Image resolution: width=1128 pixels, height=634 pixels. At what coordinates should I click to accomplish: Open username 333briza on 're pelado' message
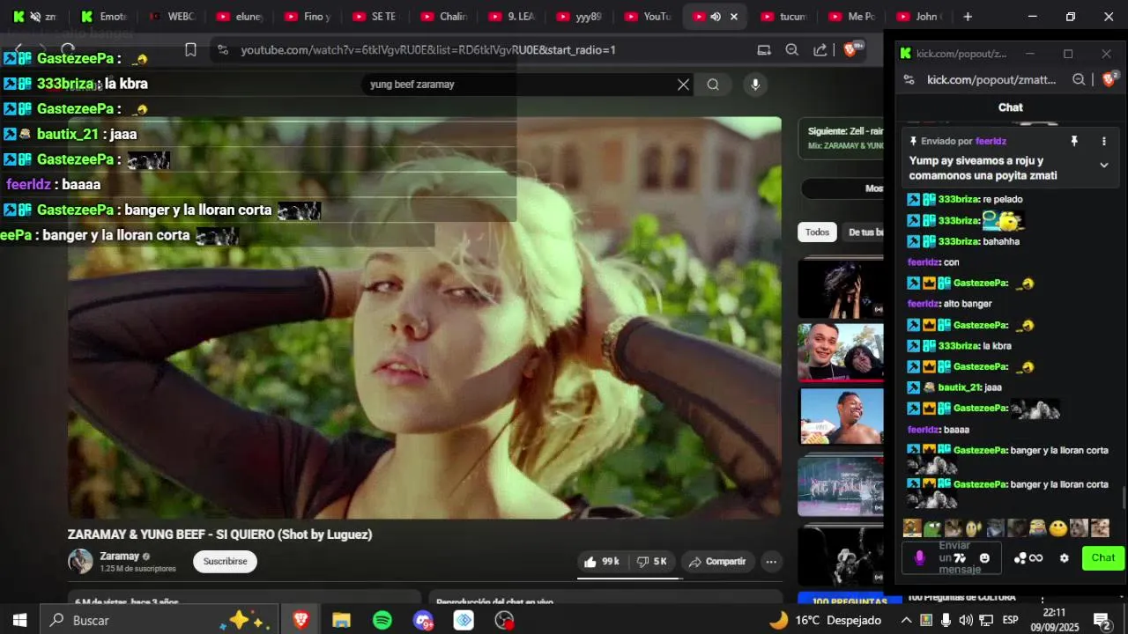pos(959,199)
